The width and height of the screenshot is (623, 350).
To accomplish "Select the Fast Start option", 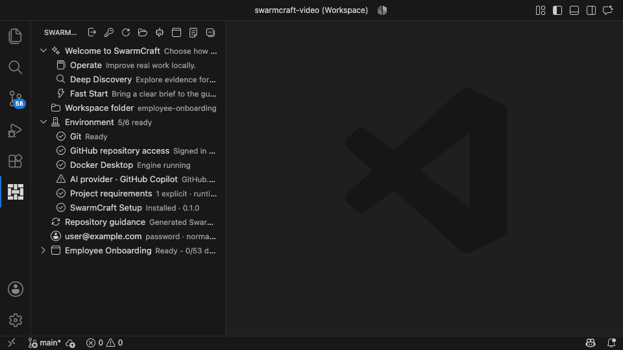I will coord(128,93).
